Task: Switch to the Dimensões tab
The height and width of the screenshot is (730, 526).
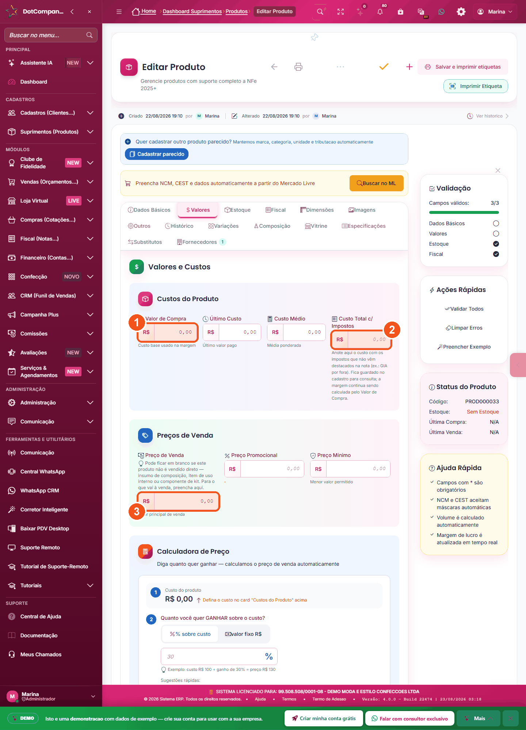Action: coord(317,210)
